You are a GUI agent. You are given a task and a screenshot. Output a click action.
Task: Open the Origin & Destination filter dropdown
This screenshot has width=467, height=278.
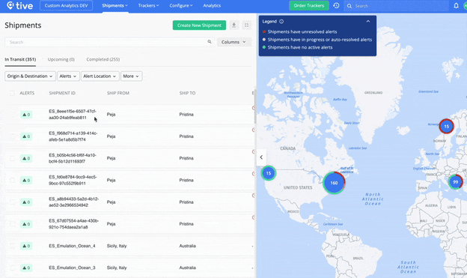[30, 76]
